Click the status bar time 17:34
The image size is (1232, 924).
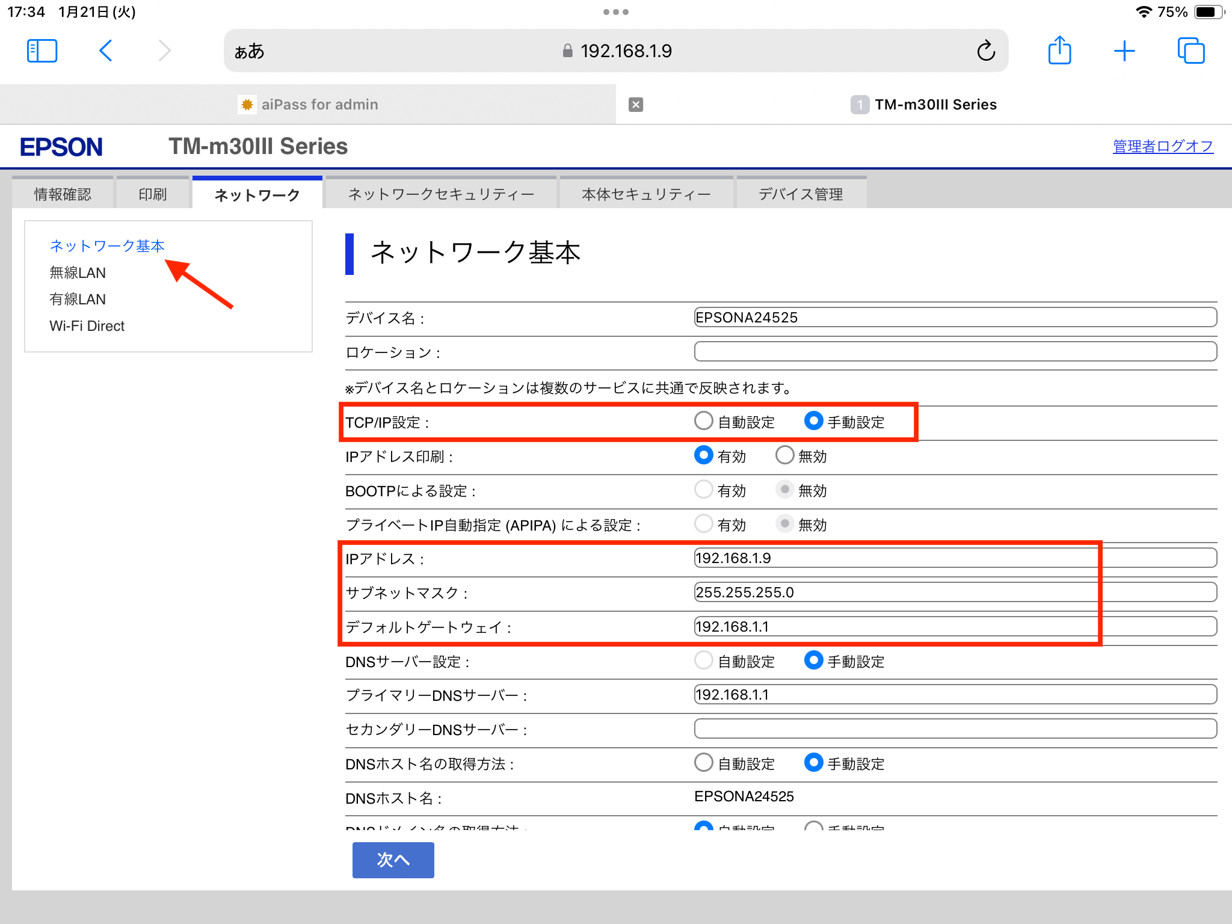click(26, 12)
